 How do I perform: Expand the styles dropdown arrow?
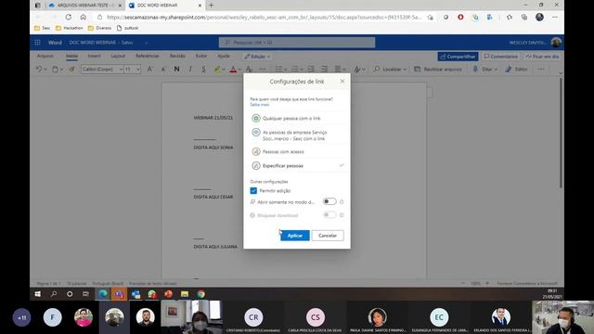tap(363, 70)
